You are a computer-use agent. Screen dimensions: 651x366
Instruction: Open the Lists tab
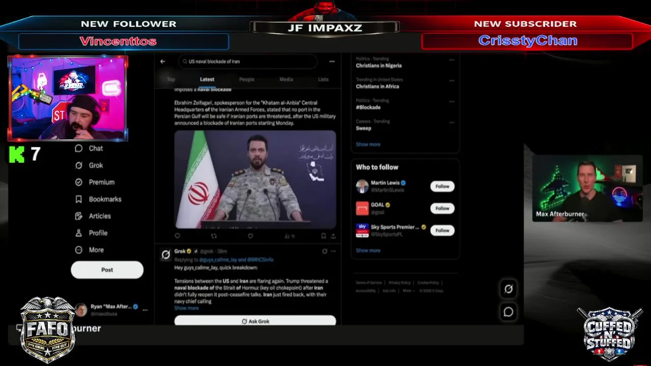[323, 79]
